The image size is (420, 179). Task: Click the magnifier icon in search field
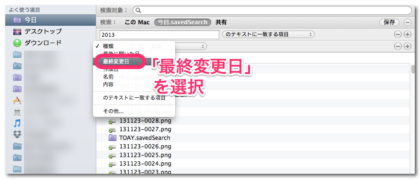click(x=138, y=11)
